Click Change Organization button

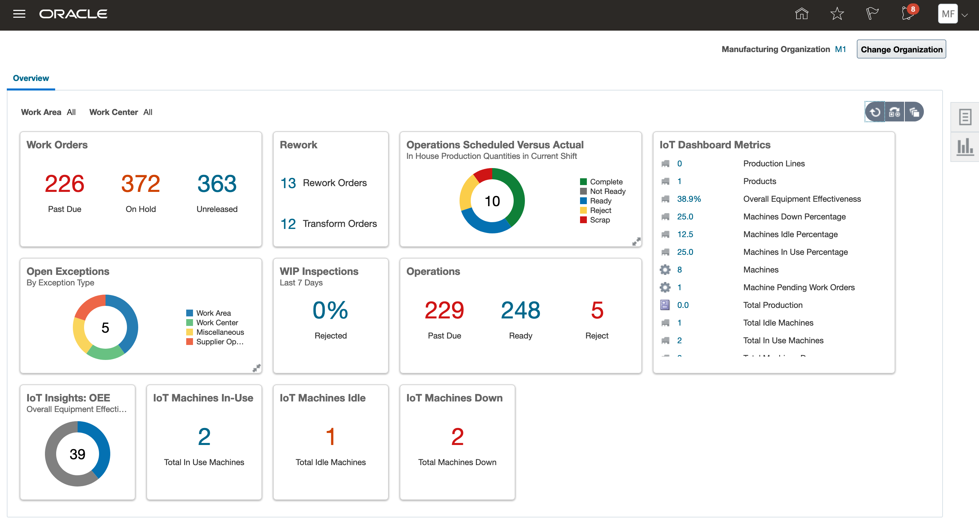coord(901,49)
